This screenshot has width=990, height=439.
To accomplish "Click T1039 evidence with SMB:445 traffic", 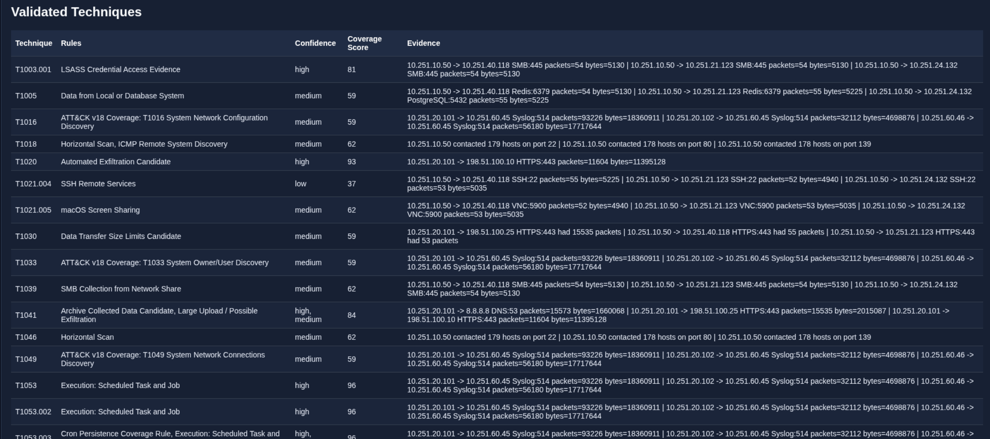I will pos(682,289).
